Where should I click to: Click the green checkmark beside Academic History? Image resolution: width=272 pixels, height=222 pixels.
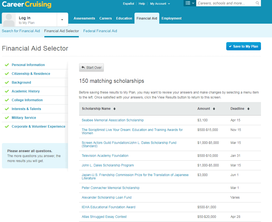tap(7, 91)
